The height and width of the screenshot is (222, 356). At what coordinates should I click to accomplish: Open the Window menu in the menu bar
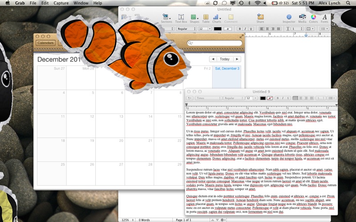pos(81,3)
